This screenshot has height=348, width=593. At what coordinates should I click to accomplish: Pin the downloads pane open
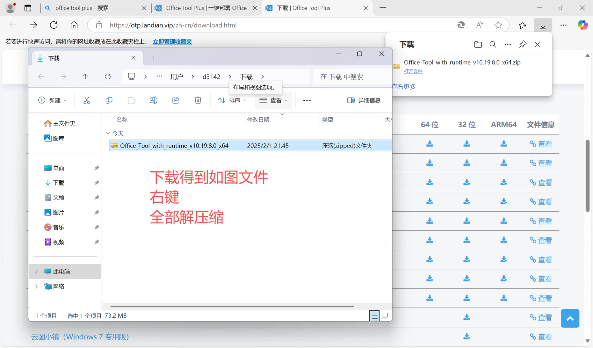pyautogui.click(x=523, y=44)
